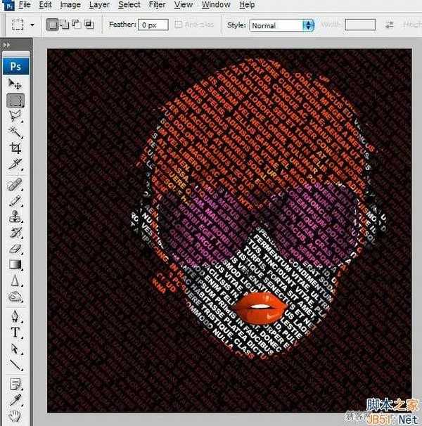Select the Move tool
The height and width of the screenshot is (426, 422).
pos(15,84)
